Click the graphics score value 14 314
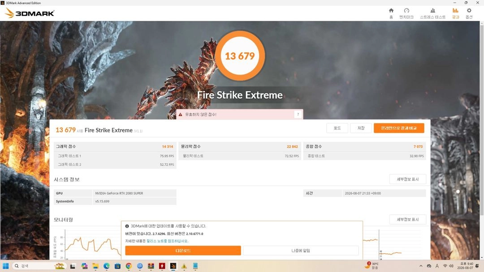 168,147
